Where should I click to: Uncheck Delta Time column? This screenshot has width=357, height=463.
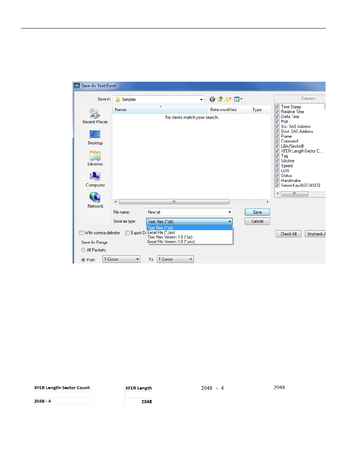[277, 117]
